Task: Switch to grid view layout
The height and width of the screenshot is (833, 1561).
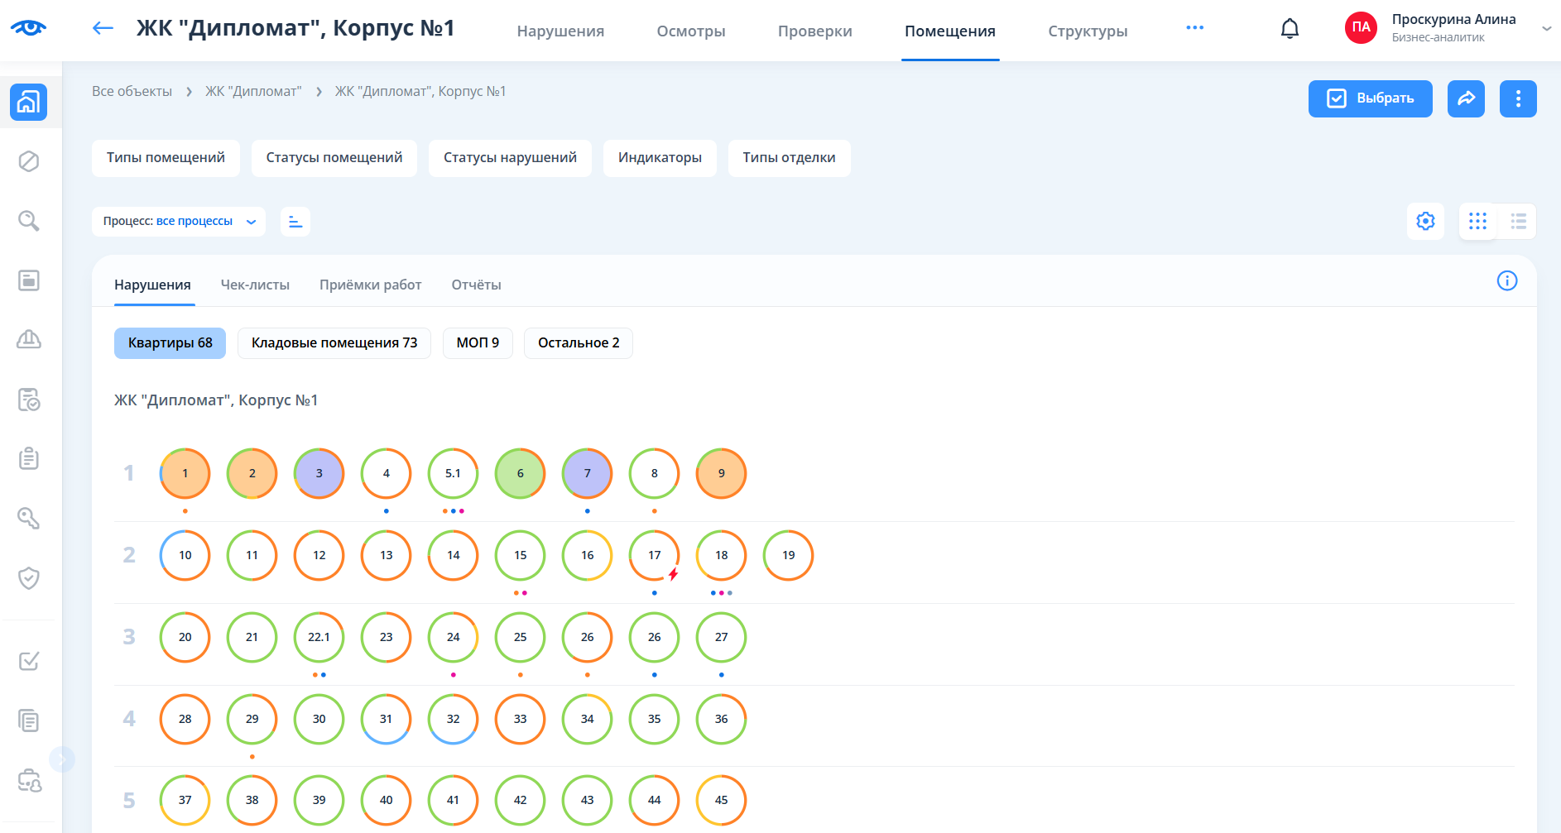Action: coord(1477,222)
